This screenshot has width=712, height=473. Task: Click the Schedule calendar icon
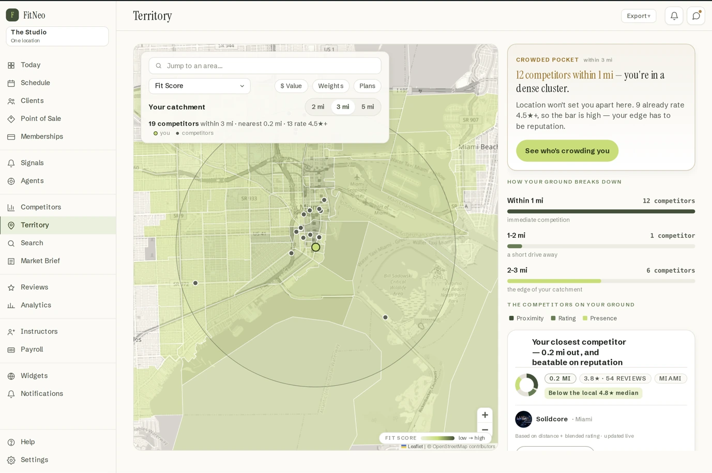(11, 83)
